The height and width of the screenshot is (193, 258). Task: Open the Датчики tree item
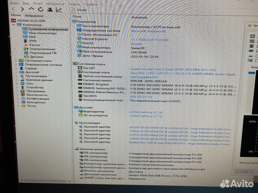(x=34, y=56)
